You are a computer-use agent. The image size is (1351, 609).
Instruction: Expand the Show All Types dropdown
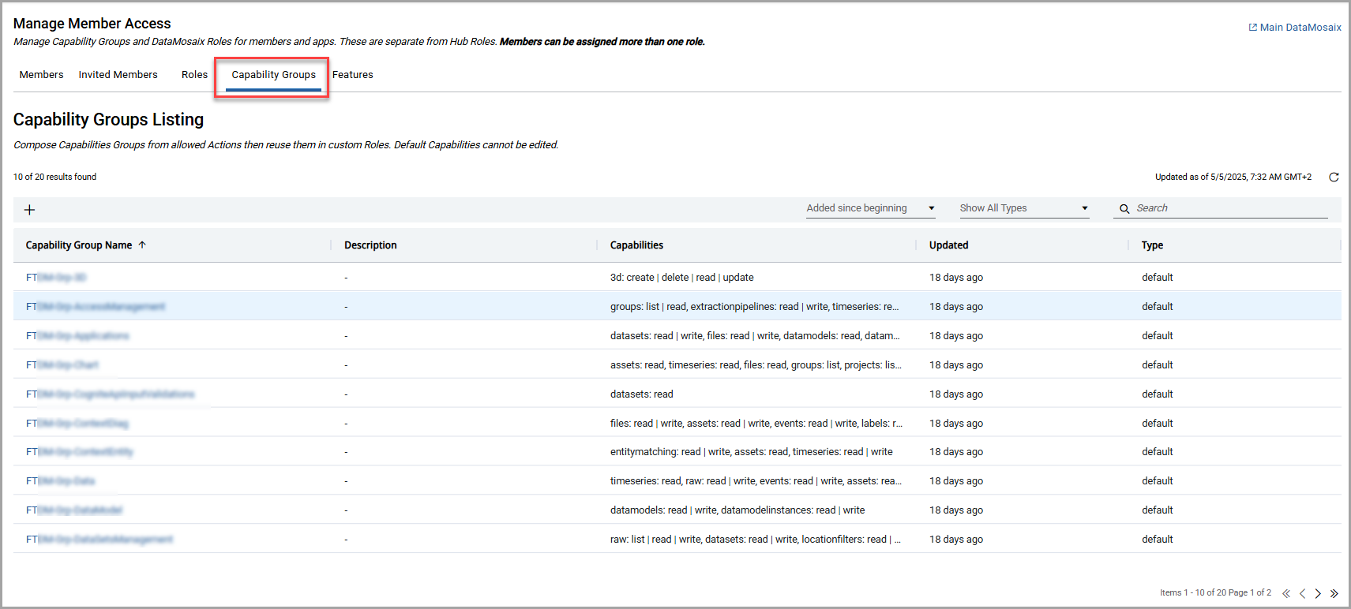tap(1023, 208)
